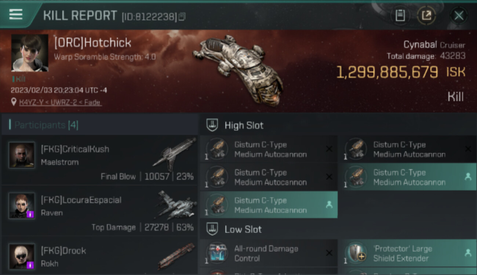Click the person icon on bottom-left highlighted autocannon
This screenshot has width=477, height=275.
coord(329,205)
